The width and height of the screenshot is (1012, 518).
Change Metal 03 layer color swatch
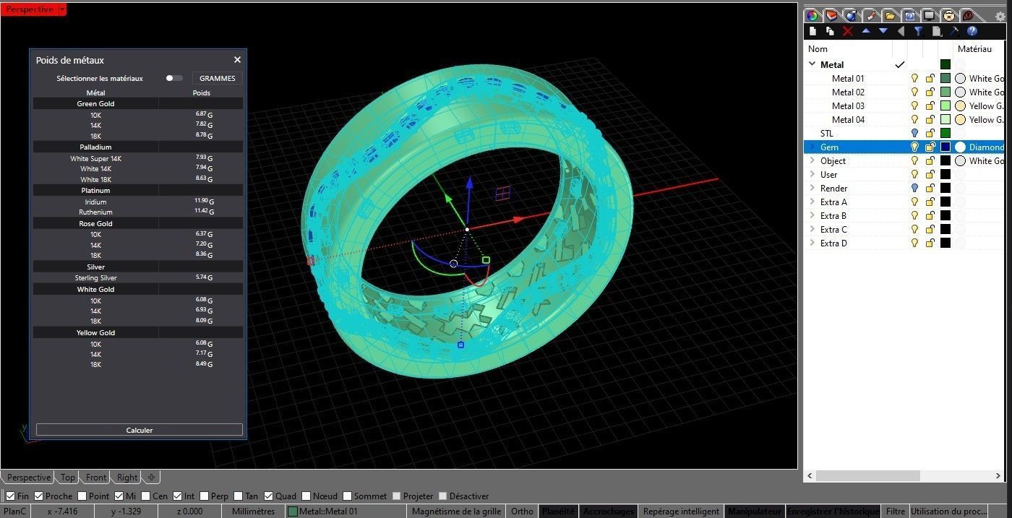(x=945, y=105)
